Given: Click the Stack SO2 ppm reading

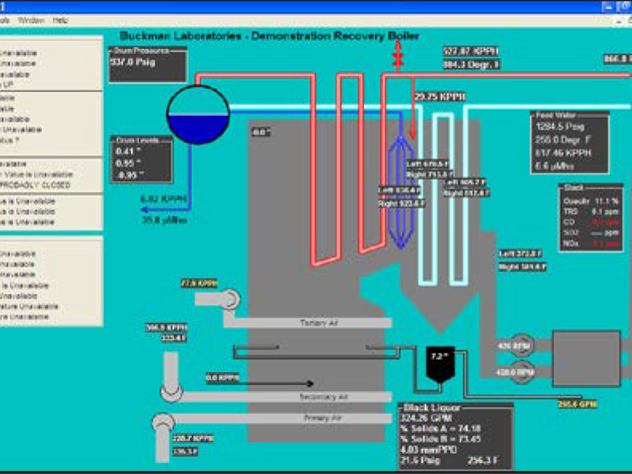Looking at the screenshot, I should (x=591, y=232).
